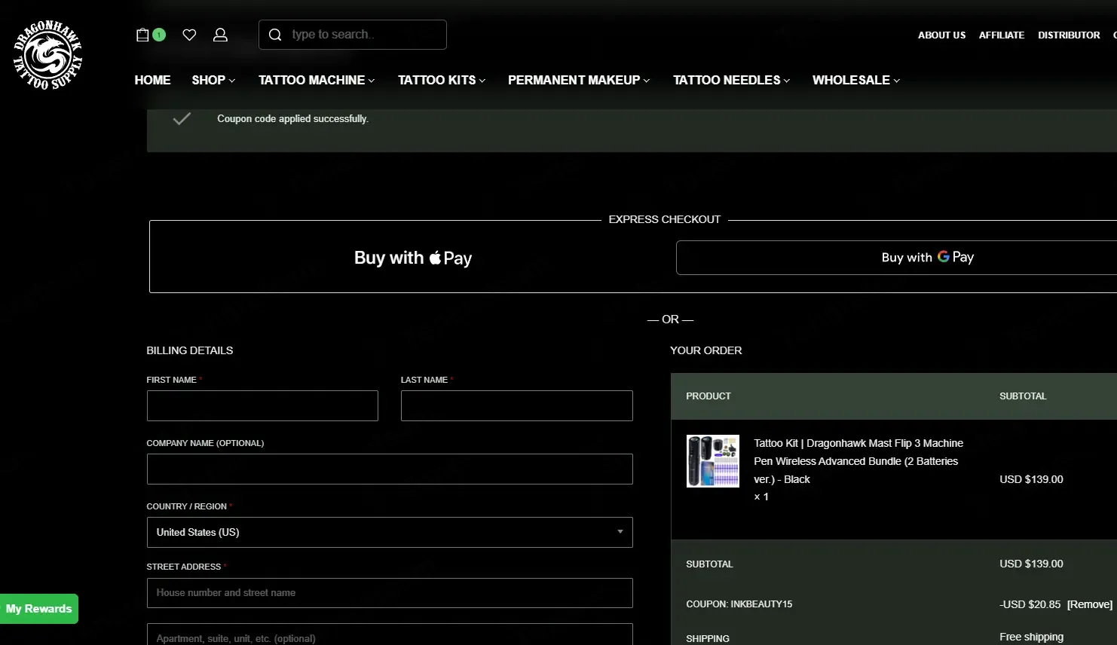This screenshot has width=1117, height=645.
Task: Click the 'Coupon code applied successfully.' message
Action: pyautogui.click(x=292, y=119)
